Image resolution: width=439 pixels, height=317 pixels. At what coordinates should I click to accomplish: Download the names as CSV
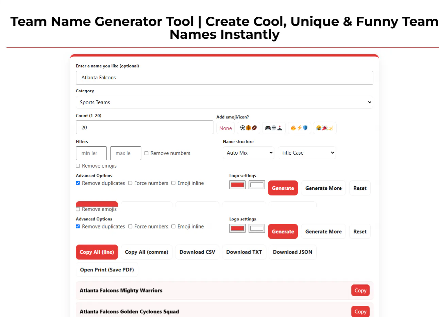click(x=197, y=252)
